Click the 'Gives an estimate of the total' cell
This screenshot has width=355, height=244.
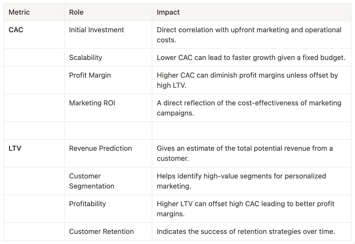245,153
